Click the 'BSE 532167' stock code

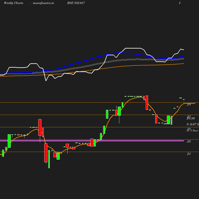(x=76, y=3)
